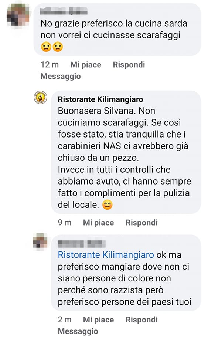
Task: Reply to the comment posted 12 m ago
Action: 129,65
